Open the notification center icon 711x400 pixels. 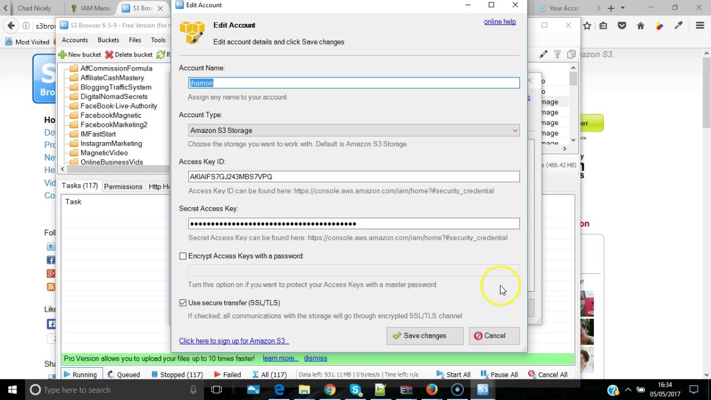tap(693, 390)
